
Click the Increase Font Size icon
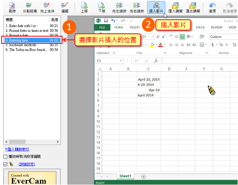[158, 37]
